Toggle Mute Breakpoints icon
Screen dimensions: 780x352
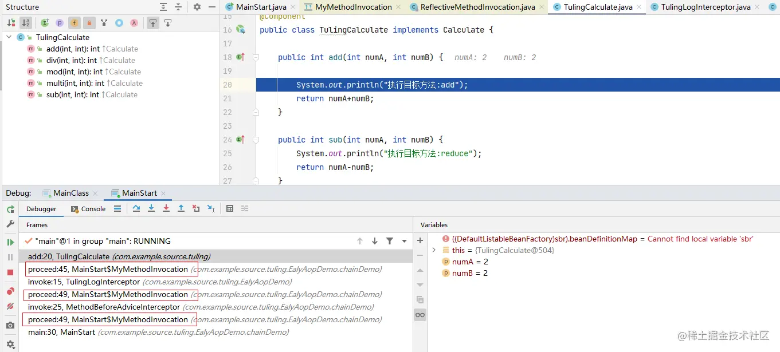[10, 306]
